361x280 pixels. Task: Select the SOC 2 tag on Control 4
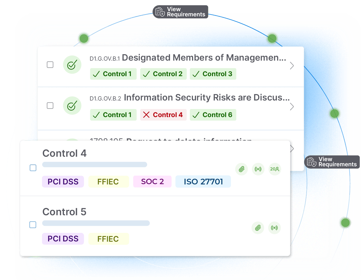pos(152,182)
